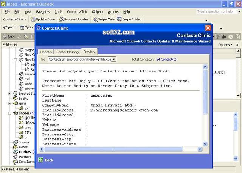Collapse the guru folder node
The height and width of the screenshot is (173, 242).
pyautogui.click(x=9, y=103)
